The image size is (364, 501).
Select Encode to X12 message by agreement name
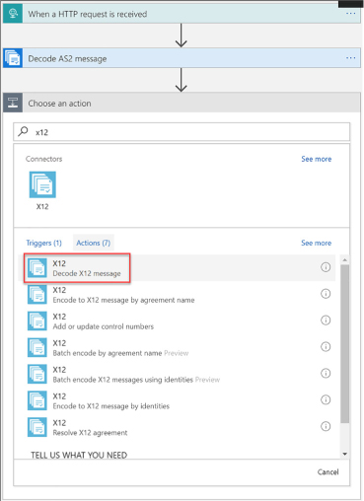point(177,294)
